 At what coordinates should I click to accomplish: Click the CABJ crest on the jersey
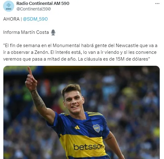(96, 128)
